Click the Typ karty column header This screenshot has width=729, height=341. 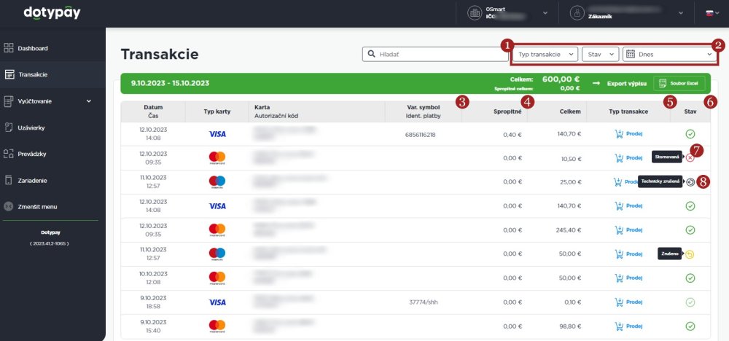[217, 111]
